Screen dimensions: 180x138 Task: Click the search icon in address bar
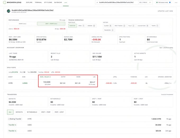click(97, 2)
